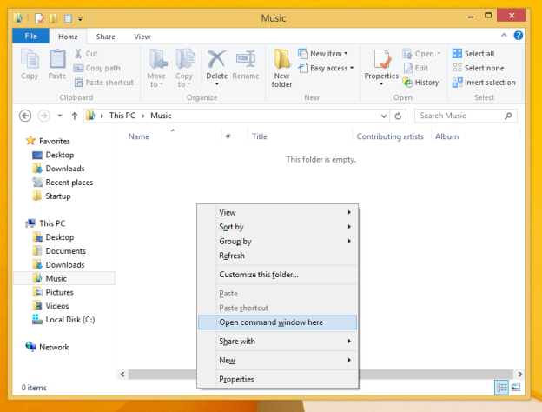Click the History button
The image size is (542, 412).
(421, 83)
